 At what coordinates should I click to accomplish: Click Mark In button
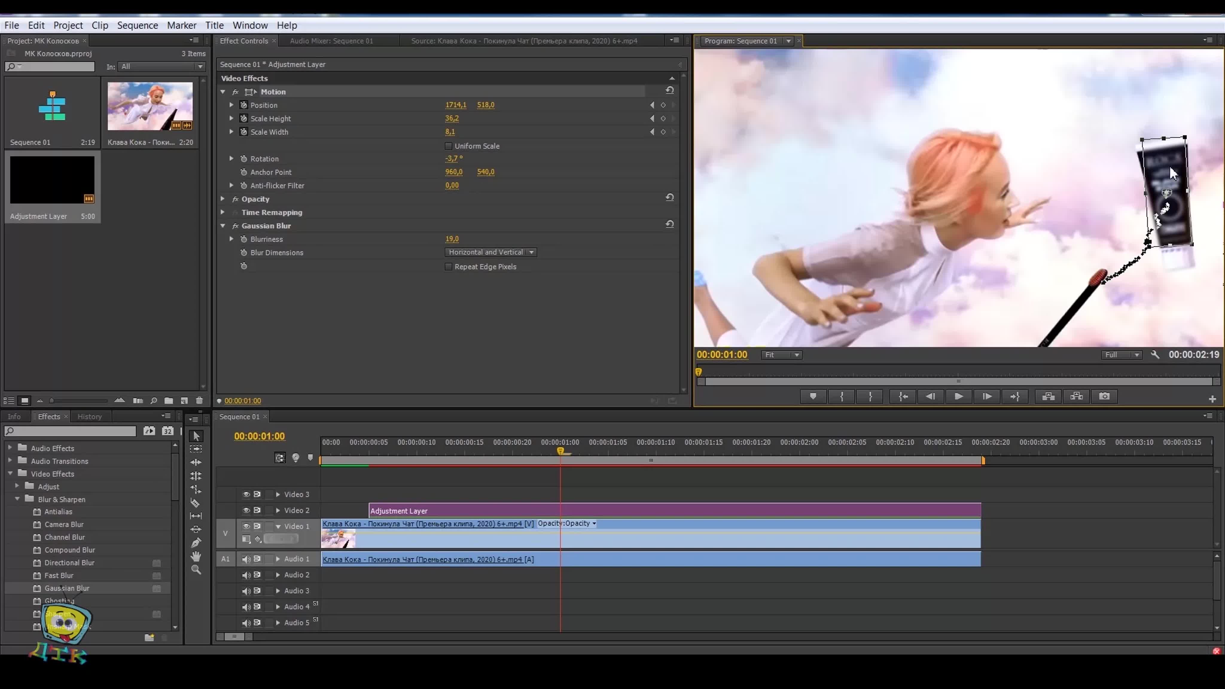(x=842, y=397)
